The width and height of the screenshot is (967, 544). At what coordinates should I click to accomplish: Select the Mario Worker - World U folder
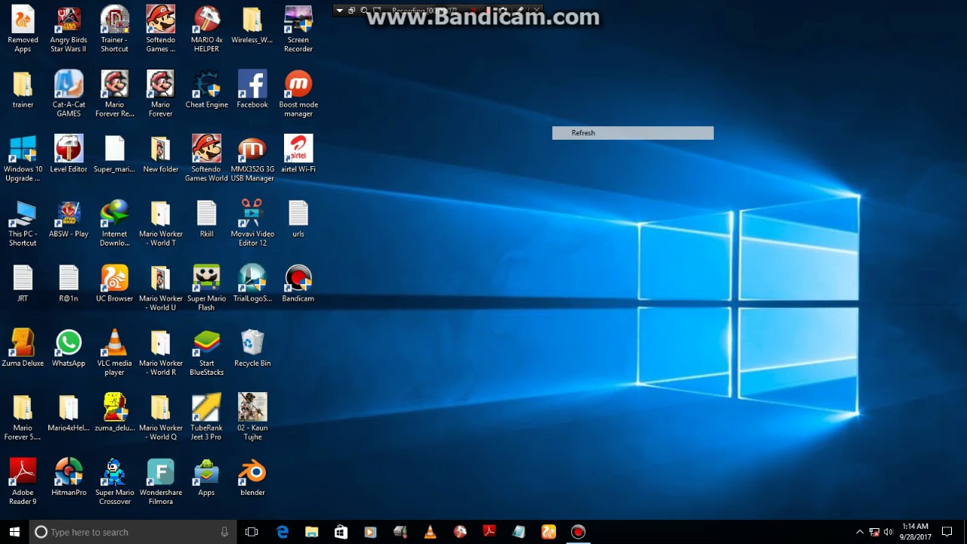[161, 289]
